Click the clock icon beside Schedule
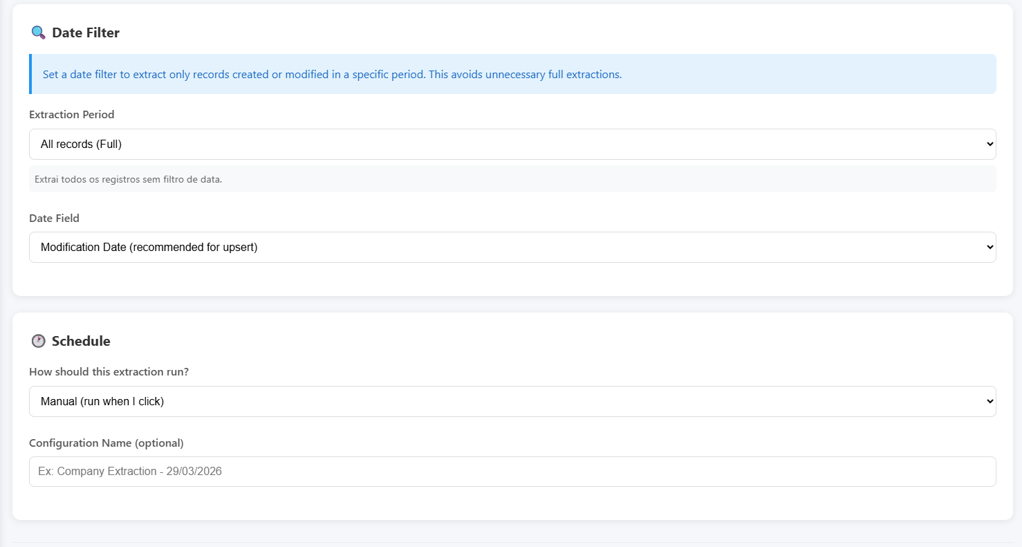The height and width of the screenshot is (547, 1022). pos(39,341)
